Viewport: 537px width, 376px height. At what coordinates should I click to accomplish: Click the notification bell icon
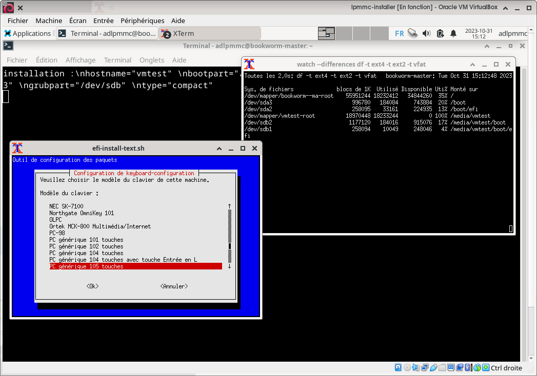pos(453,33)
